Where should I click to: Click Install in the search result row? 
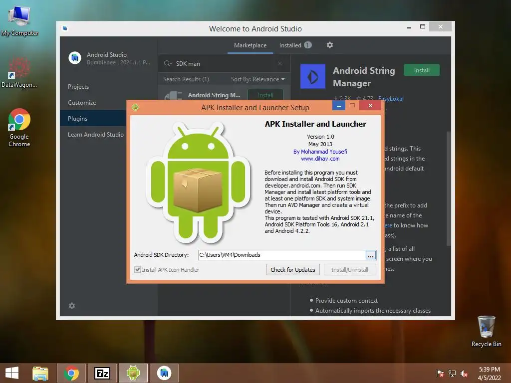tap(265, 95)
